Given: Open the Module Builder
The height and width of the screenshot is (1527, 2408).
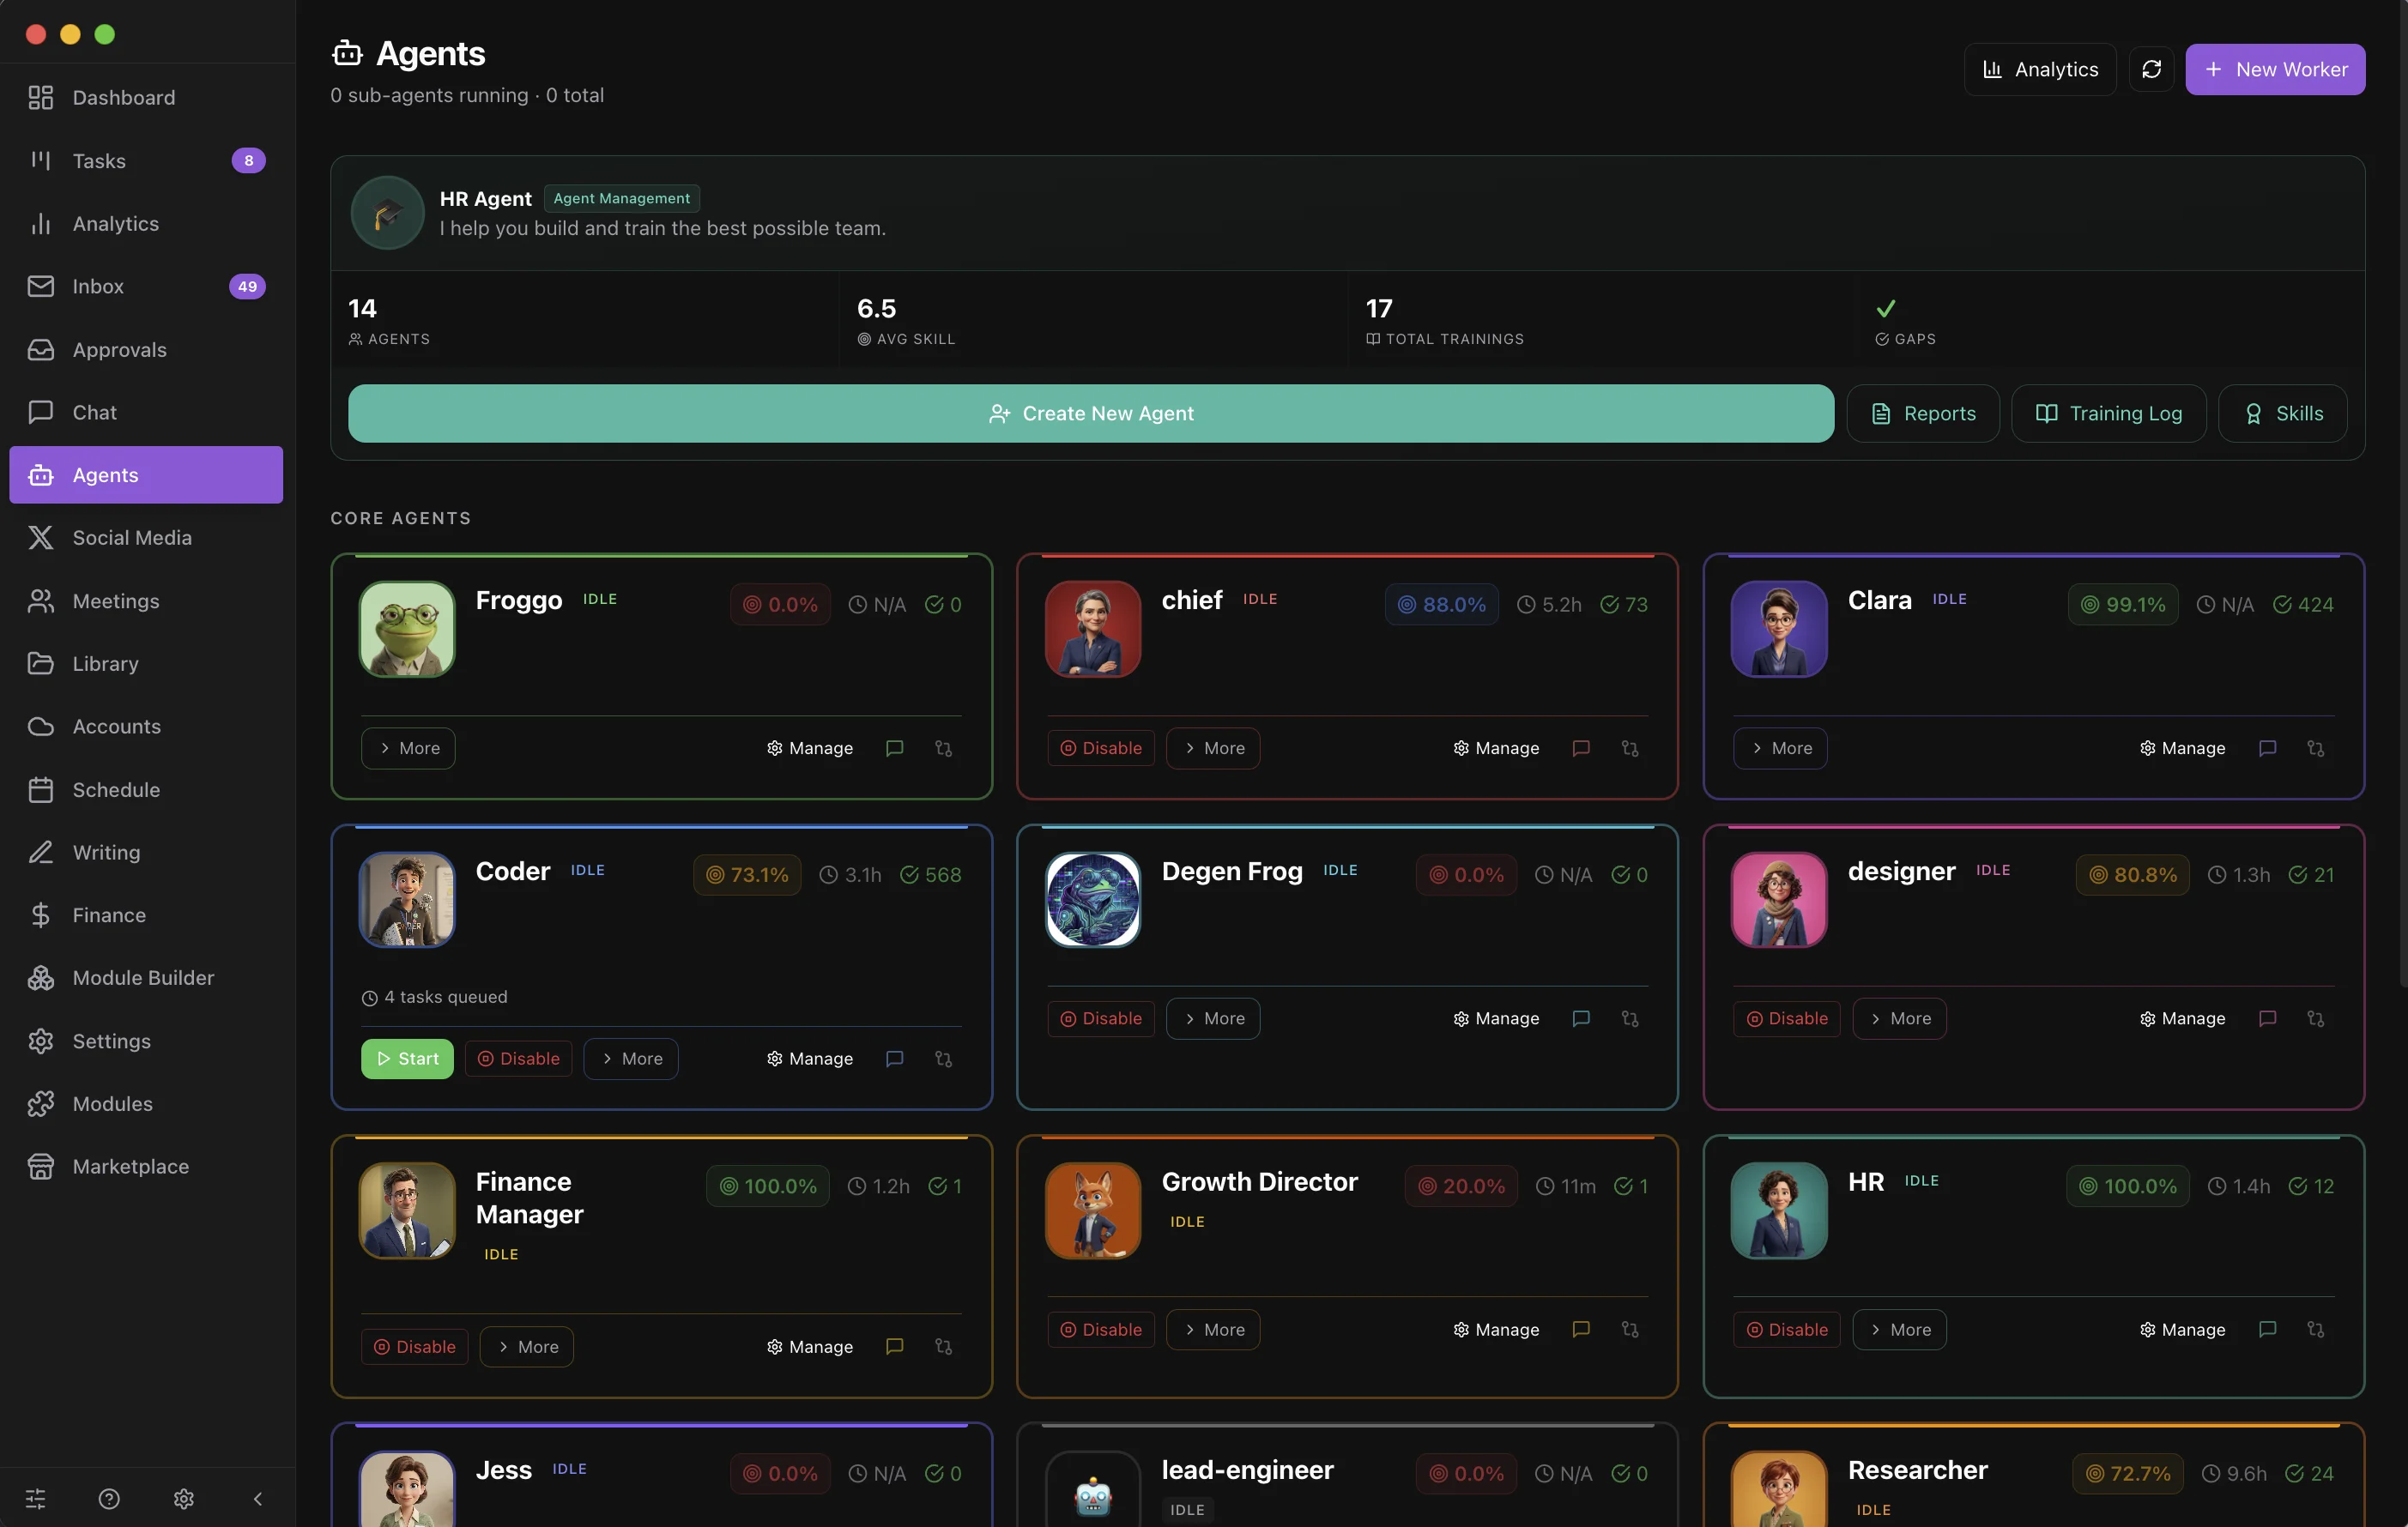Looking at the screenshot, I should (142, 977).
